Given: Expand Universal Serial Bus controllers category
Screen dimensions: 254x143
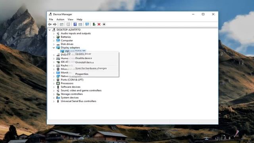Looking at the screenshot, I should [54, 101].
